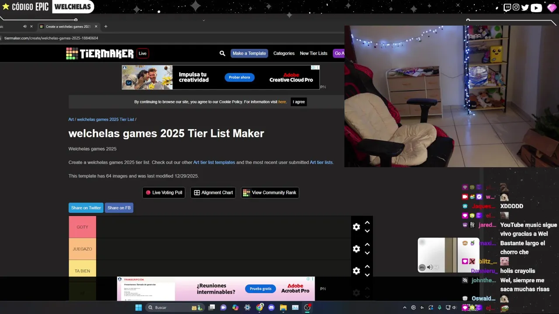
Task: Click the TierMaker search magnifier icon
Action: [x=222, y=53]
